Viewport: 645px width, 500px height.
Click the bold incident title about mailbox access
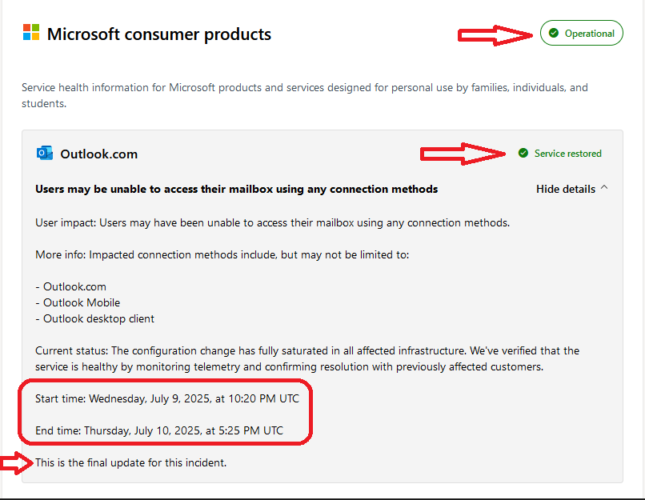pos(237,189)
